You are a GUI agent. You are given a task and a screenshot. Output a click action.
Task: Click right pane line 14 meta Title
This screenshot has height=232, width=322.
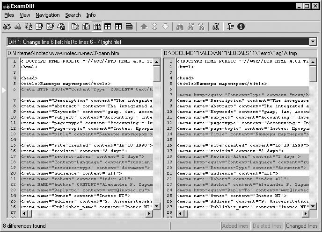tap(243, 134)
